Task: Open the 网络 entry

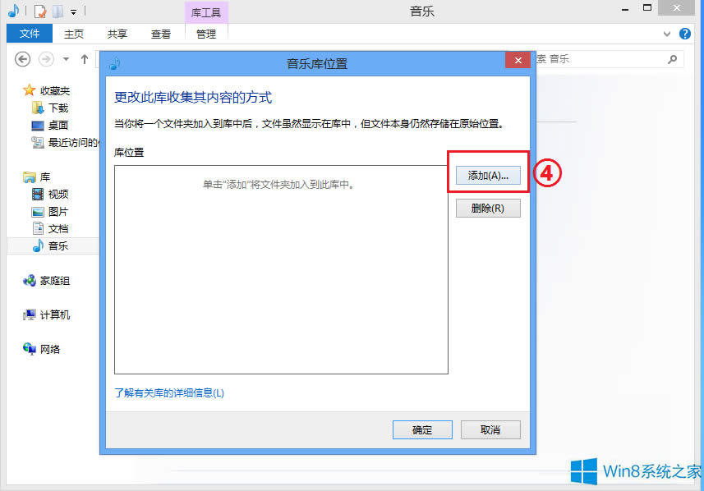Action: 51,348
